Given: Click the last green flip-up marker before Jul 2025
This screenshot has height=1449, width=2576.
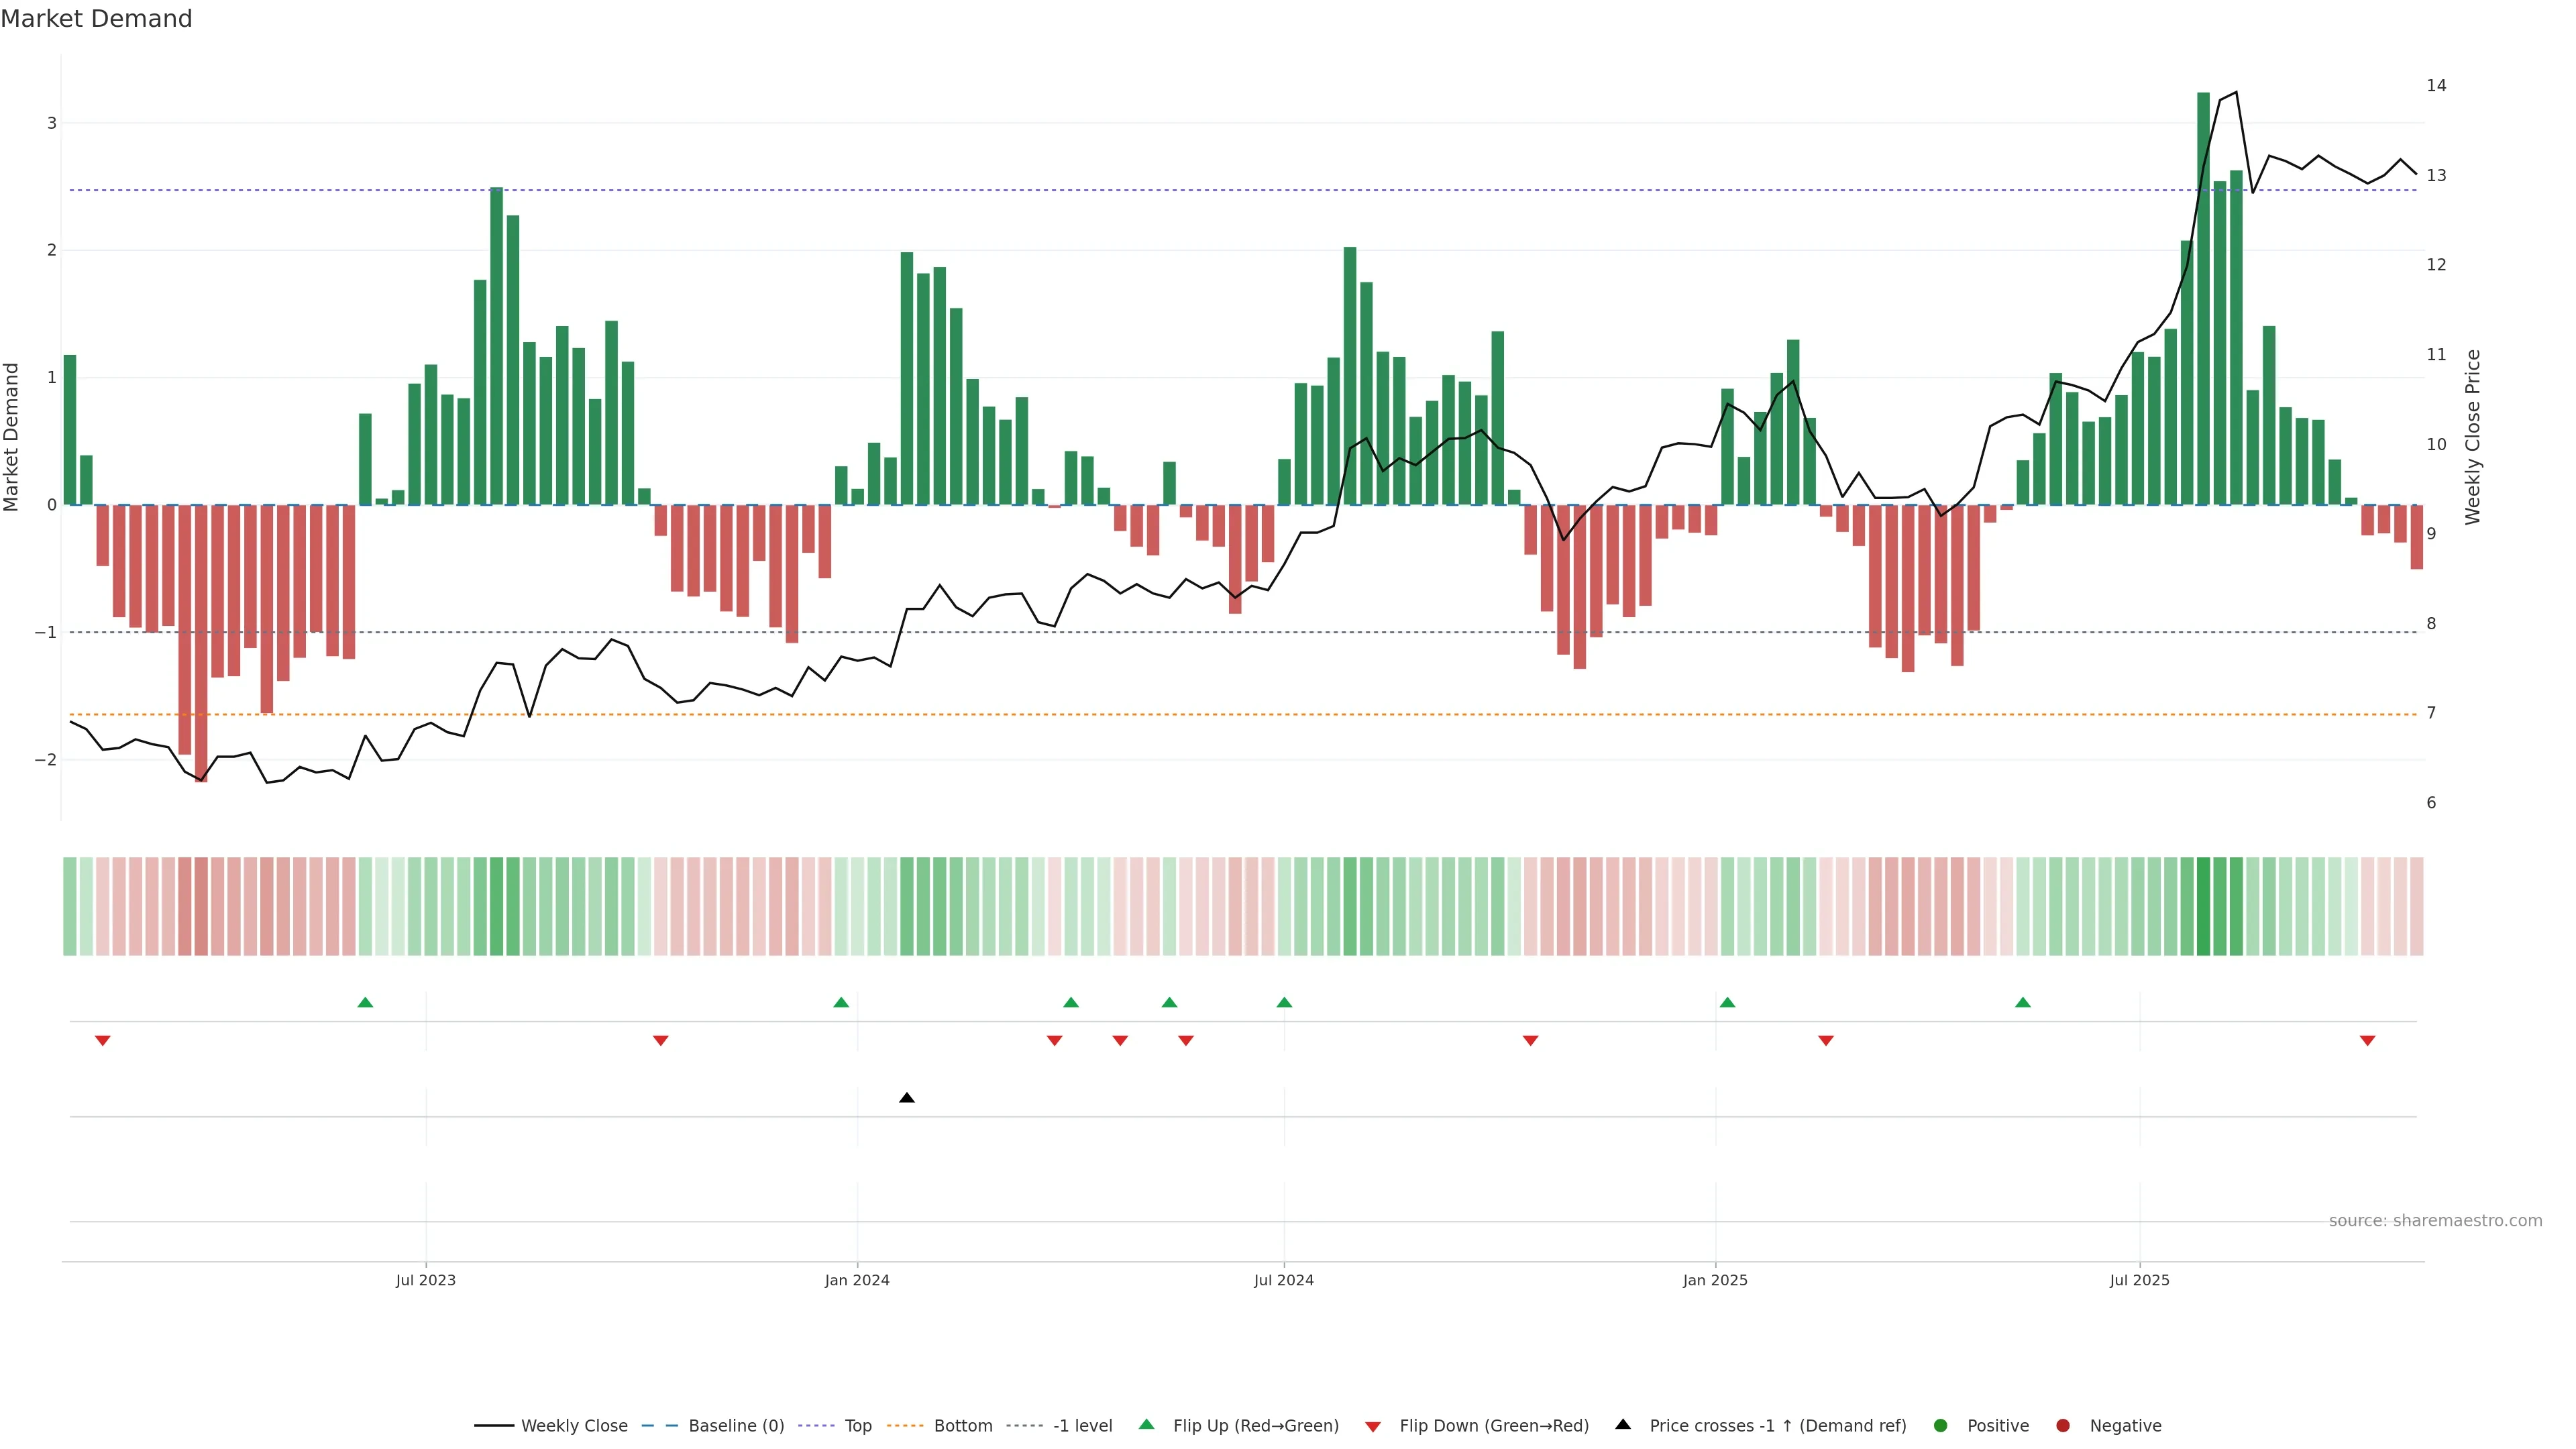Looking at the screenshot, I should coord(2023,1003).
